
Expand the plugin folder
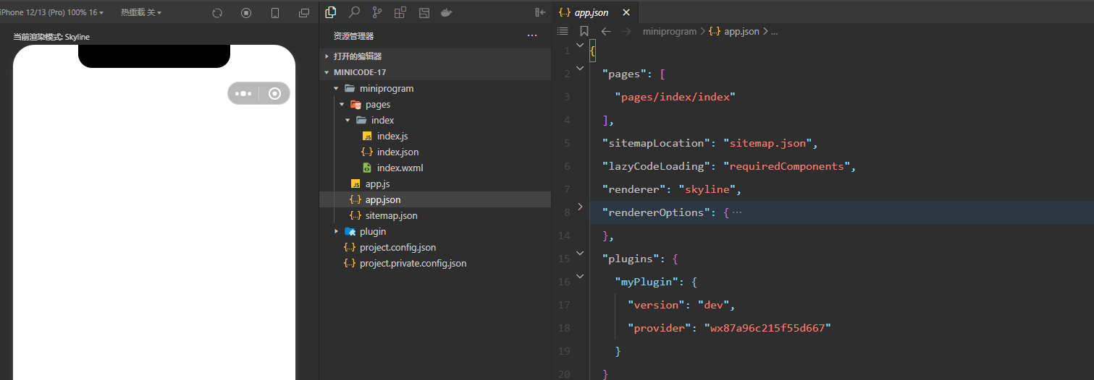tap(435, 231)
